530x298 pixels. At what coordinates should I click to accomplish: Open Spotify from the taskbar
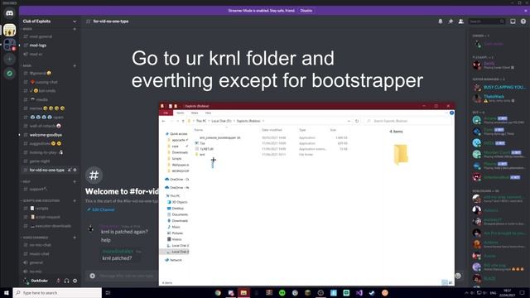(282, 292)
